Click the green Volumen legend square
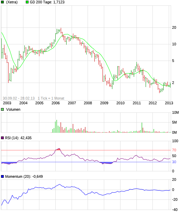Screen dimensions: 185x213 pos(2,109)
